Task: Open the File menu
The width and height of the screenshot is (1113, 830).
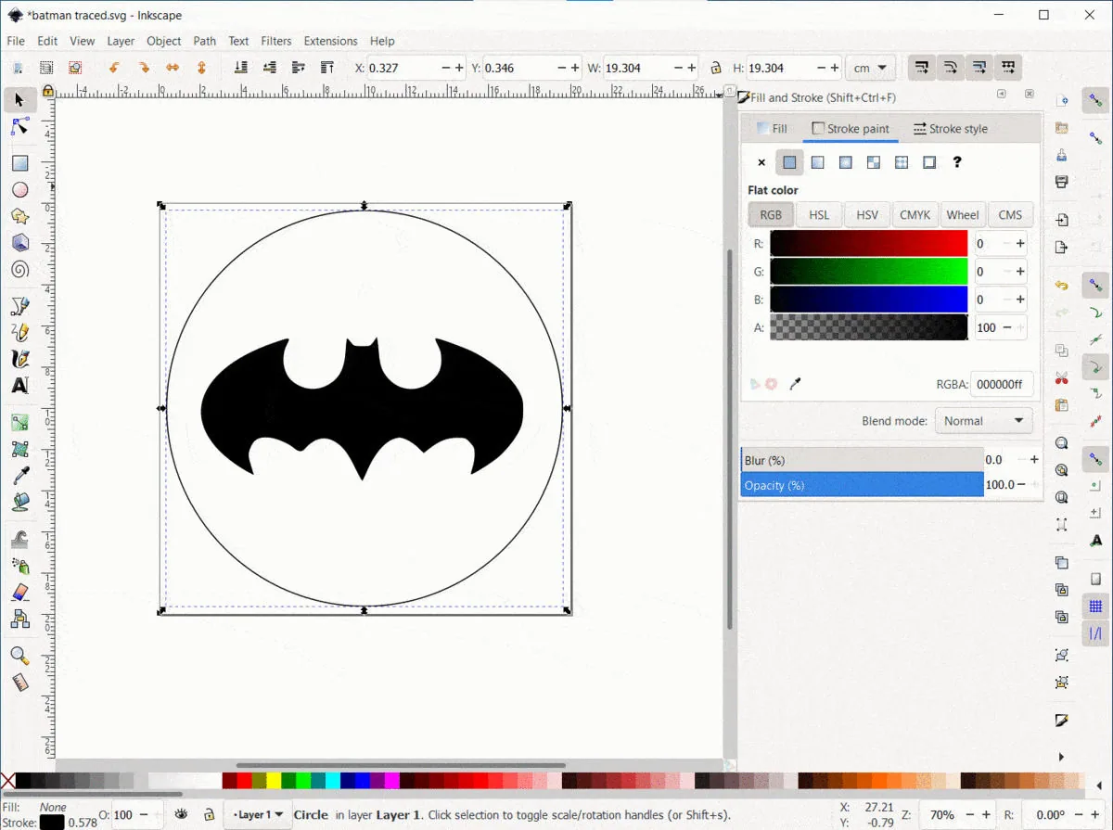Action: coord(16,41)
